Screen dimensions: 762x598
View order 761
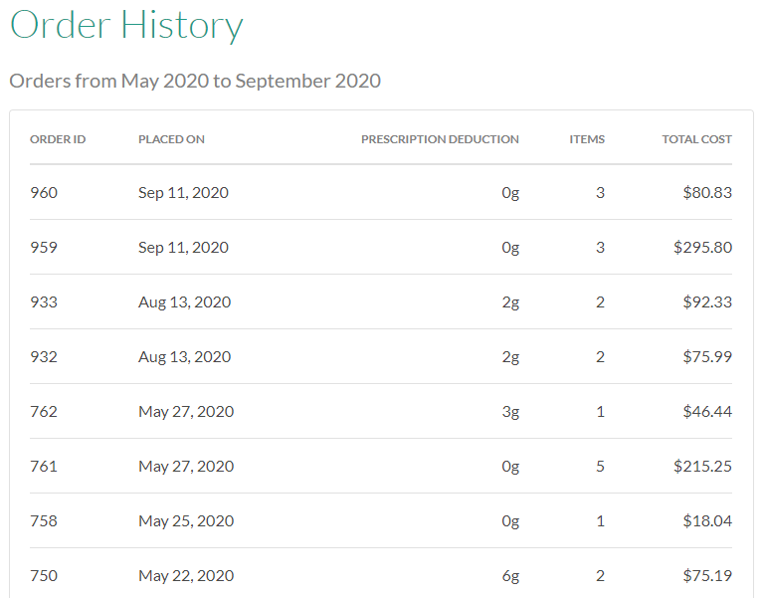point(44,466)
